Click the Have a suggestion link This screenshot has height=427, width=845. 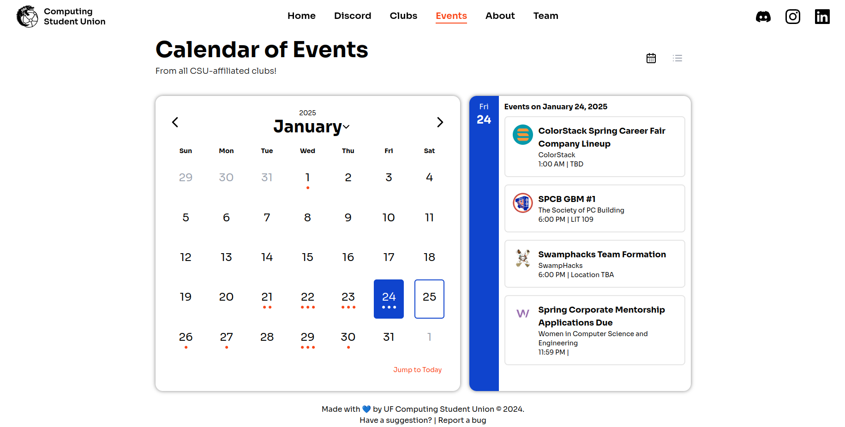pyautogui.click(x=395, y=420)
